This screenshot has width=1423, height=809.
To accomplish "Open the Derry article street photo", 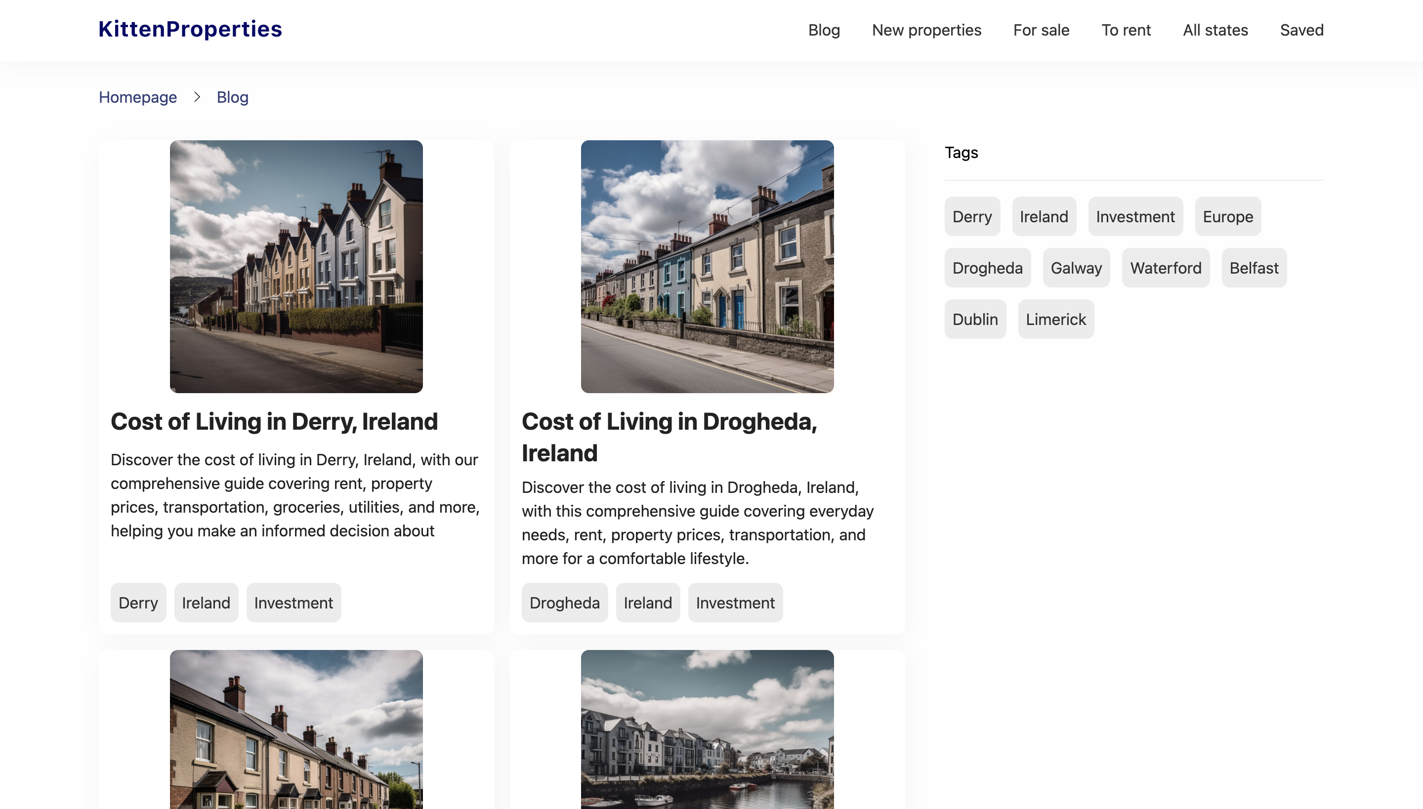I will (296, 267).
